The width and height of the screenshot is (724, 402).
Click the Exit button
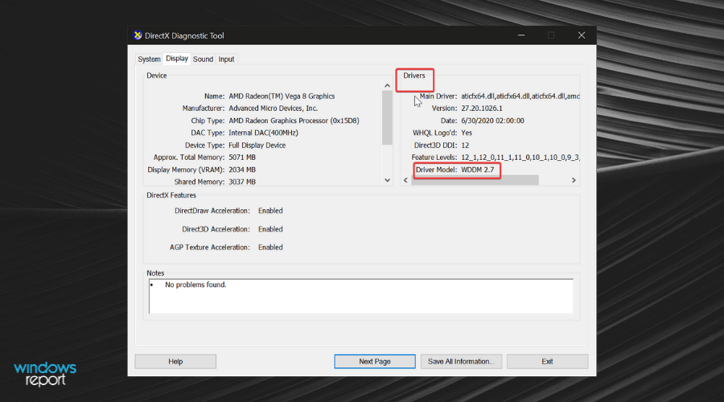click(x=547, y=361)
